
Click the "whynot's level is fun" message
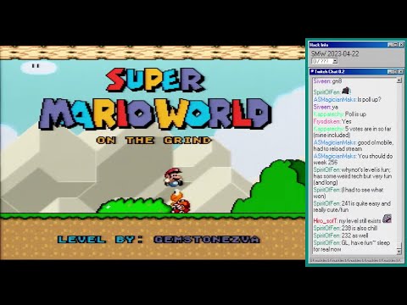(x=353, y=176)
